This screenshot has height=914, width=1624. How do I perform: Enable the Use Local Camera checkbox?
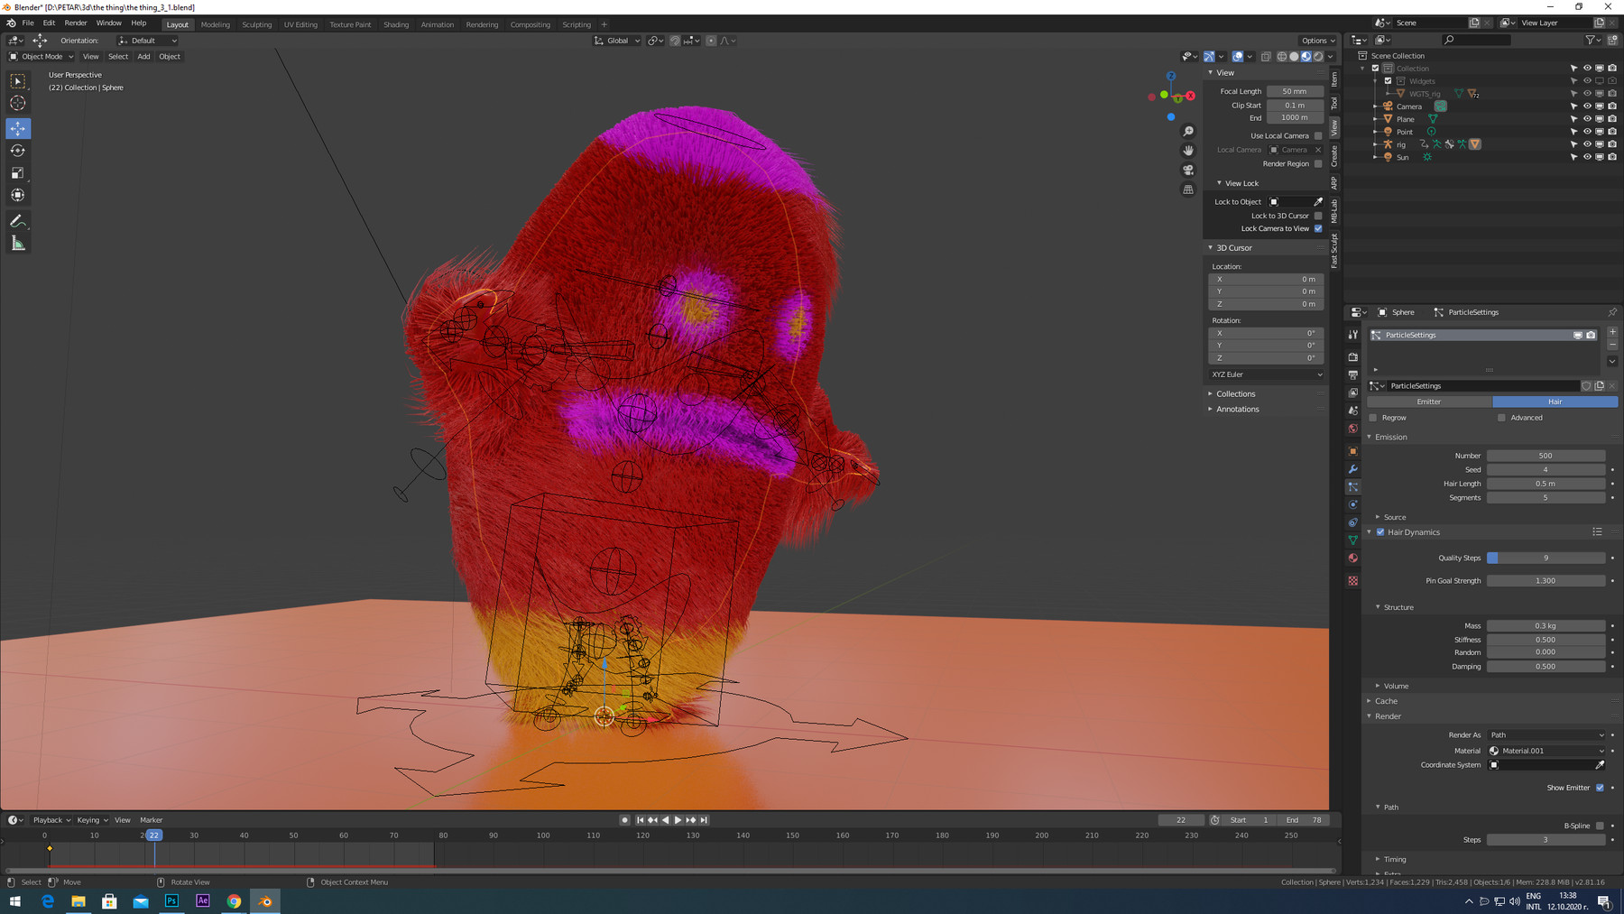point(1318,136)
